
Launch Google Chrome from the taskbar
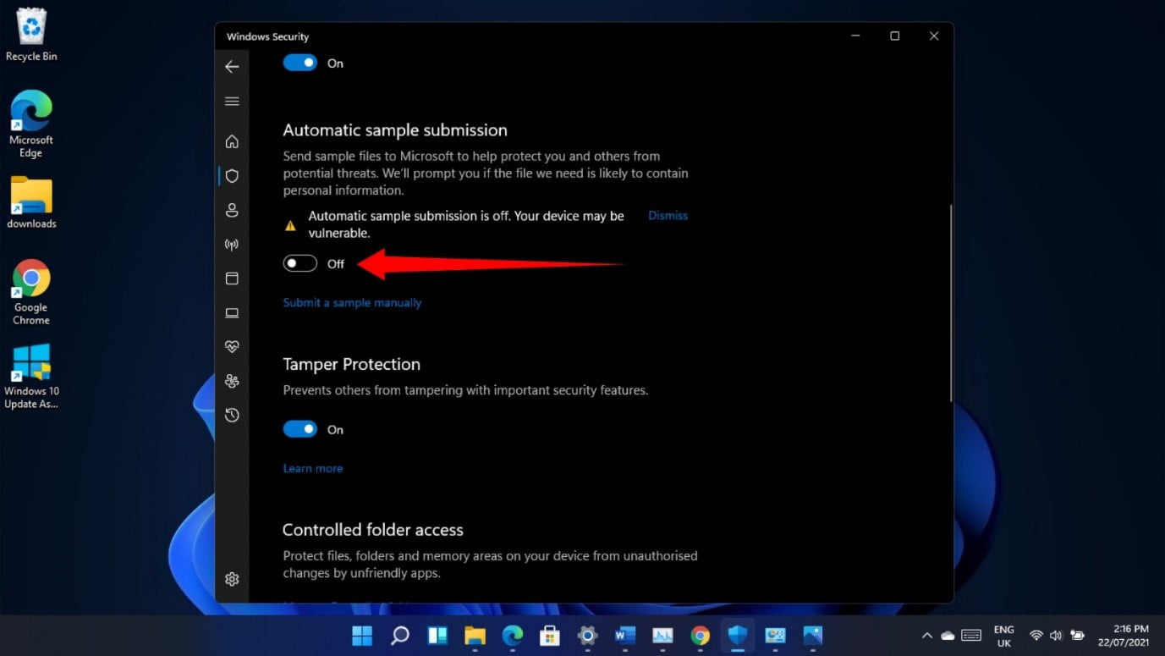tap(700, 636)
